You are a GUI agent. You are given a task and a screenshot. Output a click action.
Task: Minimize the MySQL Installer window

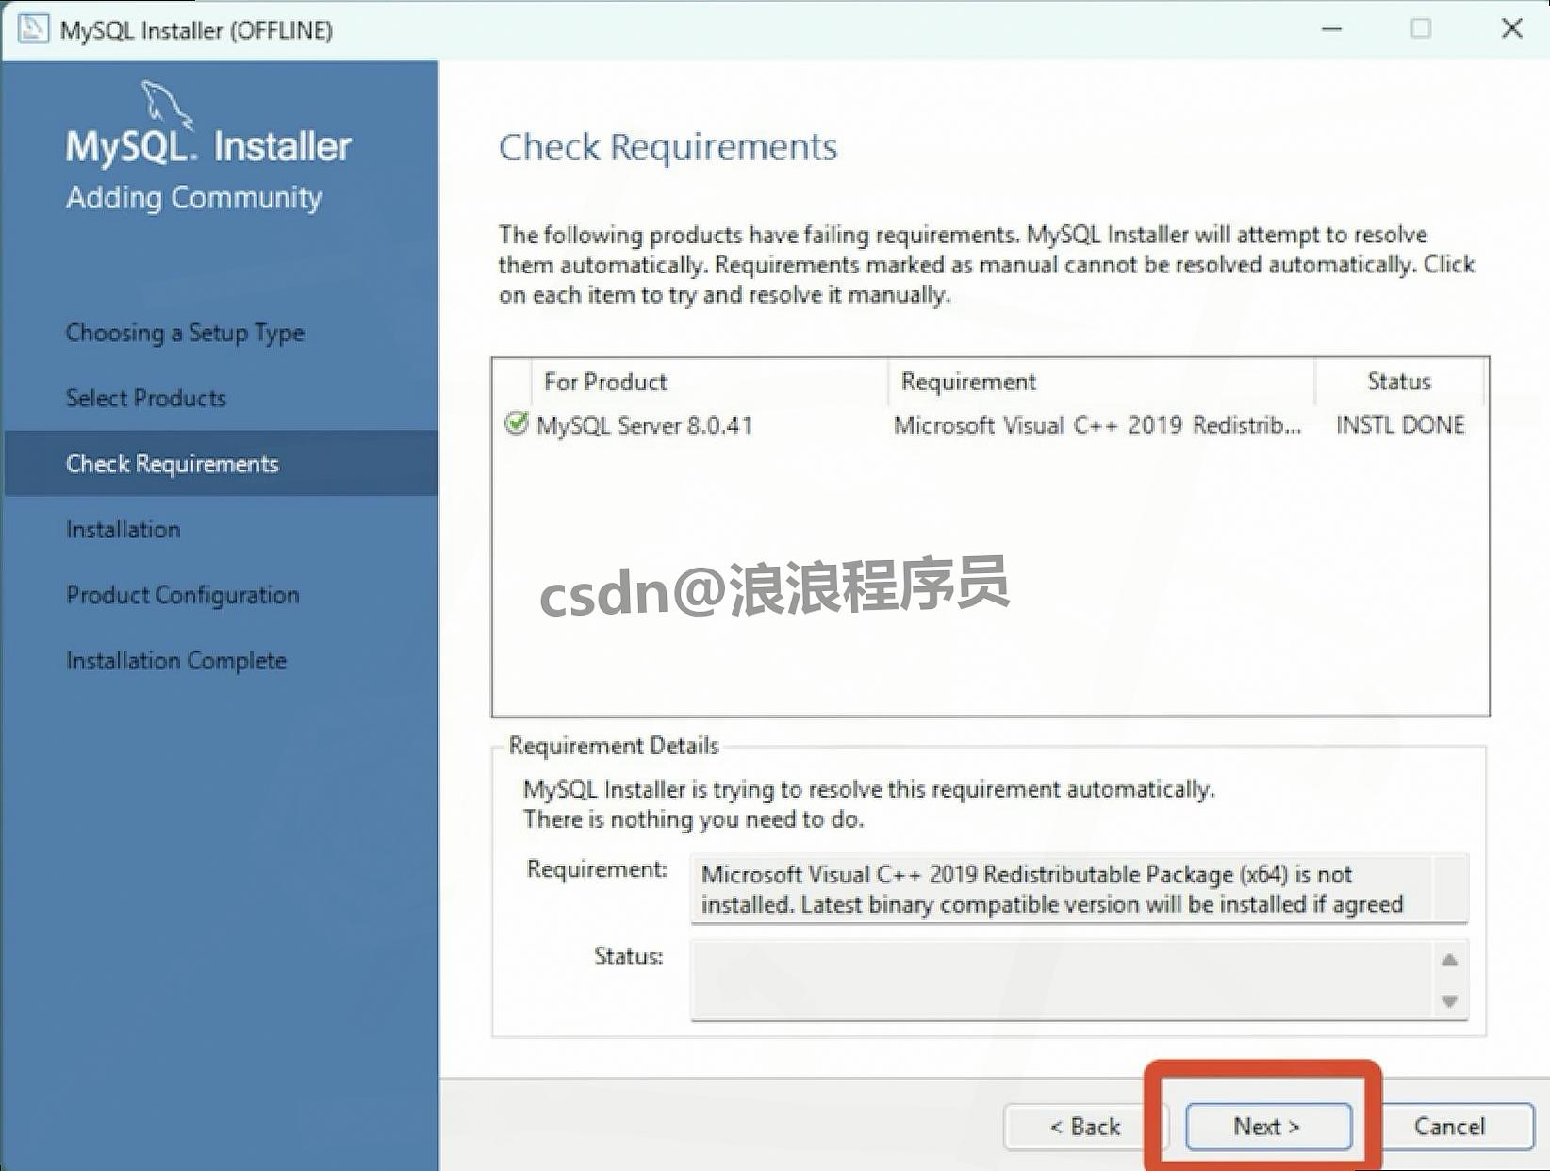click(x=1331, y=29)
